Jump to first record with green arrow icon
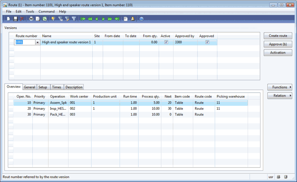Viewport: 297px width, 182px height. pyautogui.click(x=83, y=19)
